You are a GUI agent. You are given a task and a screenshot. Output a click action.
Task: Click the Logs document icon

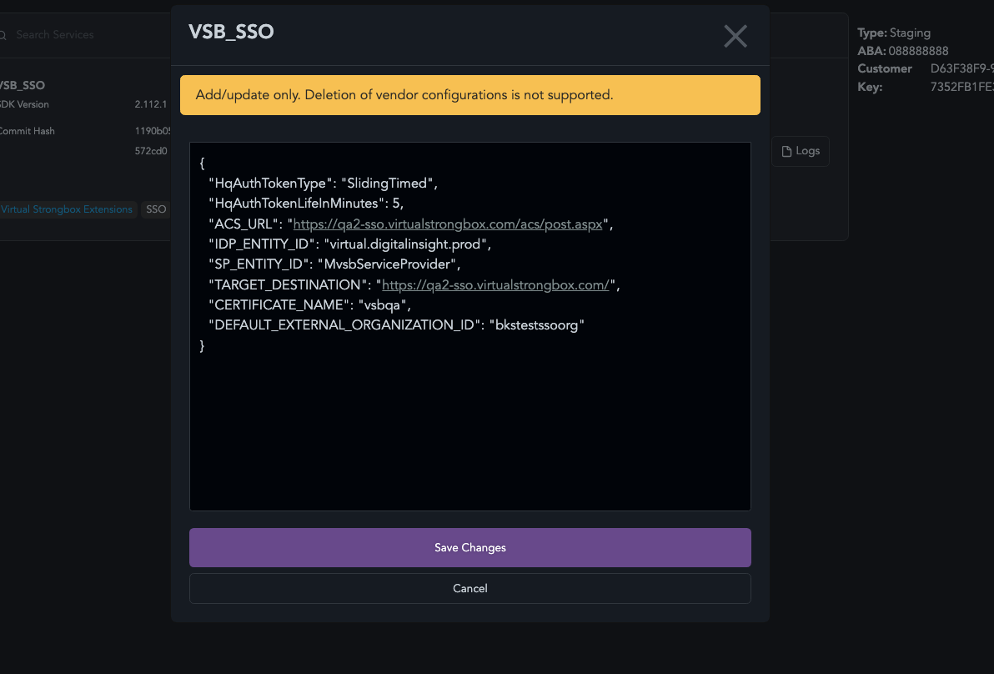coord(786,152)
